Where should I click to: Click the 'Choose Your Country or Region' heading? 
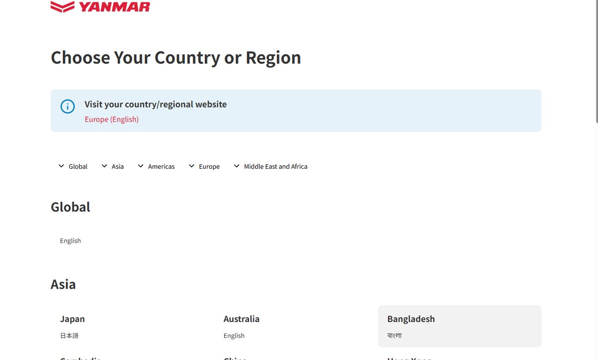click(176, 58)
